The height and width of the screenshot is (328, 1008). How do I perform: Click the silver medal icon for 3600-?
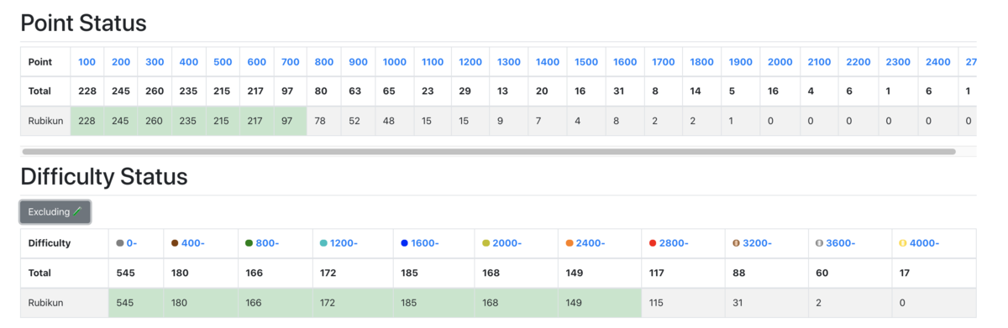coord(819,243)
